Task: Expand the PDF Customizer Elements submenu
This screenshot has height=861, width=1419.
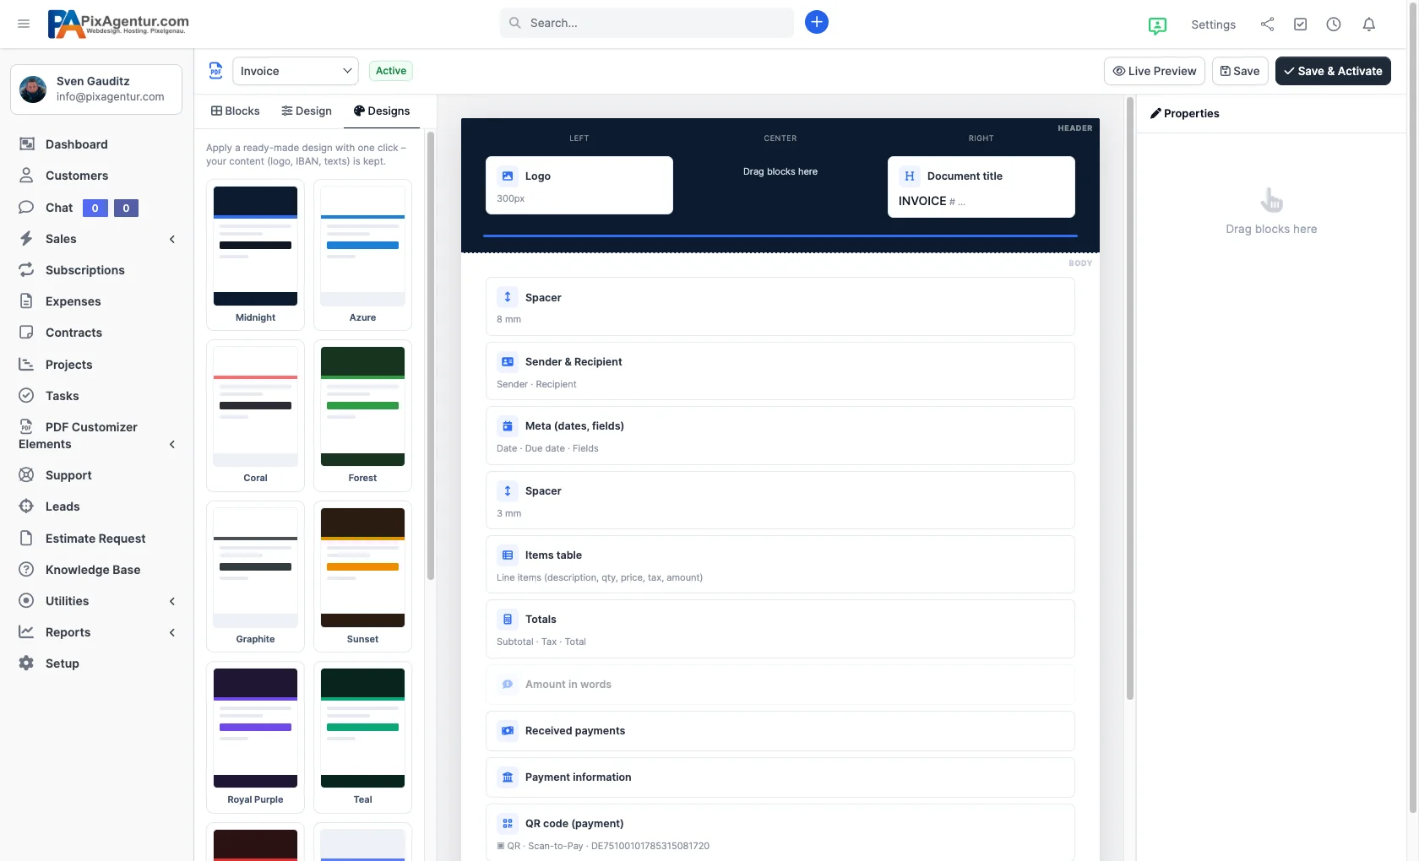Action: [x=172, y=445]
